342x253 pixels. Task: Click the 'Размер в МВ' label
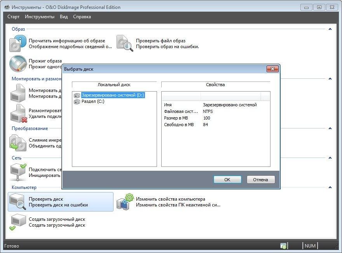pyautogui.click(x=176, y=118)
